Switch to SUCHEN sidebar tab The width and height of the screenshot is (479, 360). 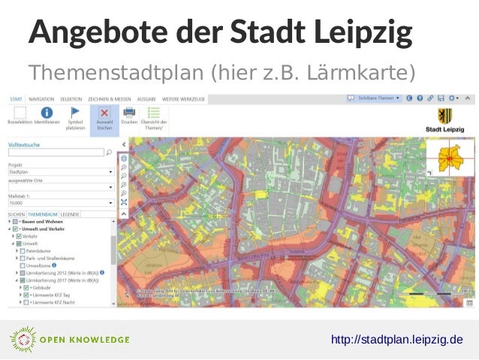point(17,214)
